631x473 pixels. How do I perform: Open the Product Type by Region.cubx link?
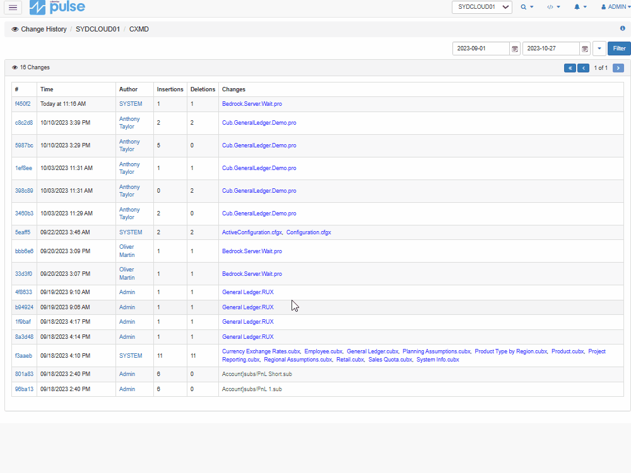coord(511,351)
